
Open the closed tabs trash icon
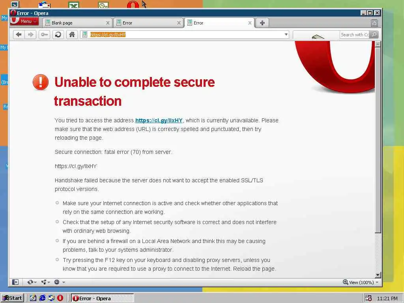(x=374, y=23)
